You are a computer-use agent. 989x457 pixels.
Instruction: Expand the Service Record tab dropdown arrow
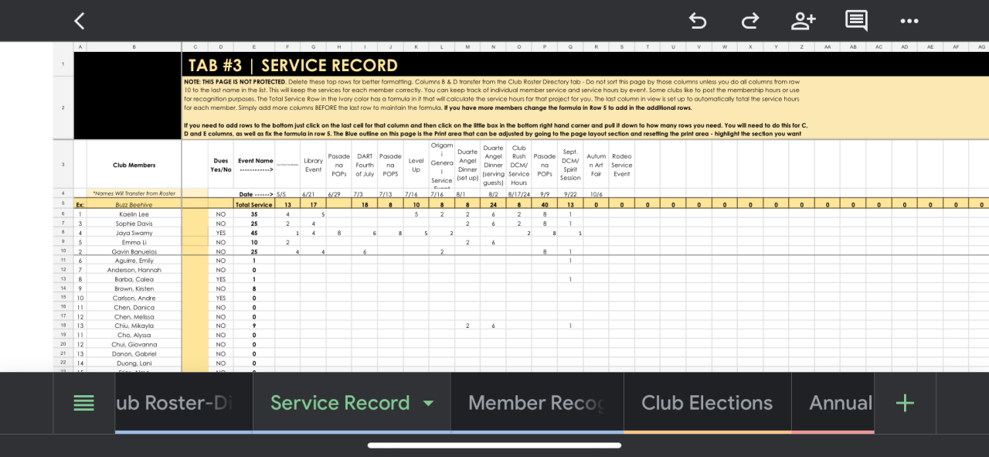428,403
